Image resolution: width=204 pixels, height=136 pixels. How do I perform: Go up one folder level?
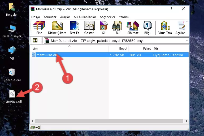point(35,41)
